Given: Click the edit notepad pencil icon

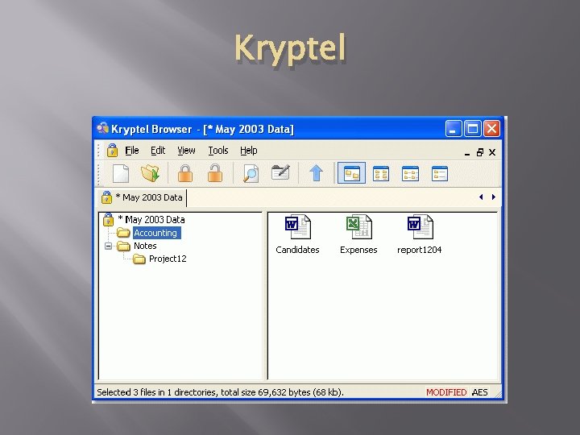Looking at the screenshot, I should pos(280,172).
